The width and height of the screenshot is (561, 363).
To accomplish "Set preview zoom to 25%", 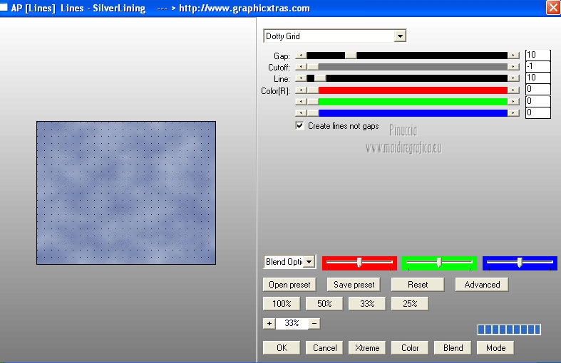I will tap(410, 304).
